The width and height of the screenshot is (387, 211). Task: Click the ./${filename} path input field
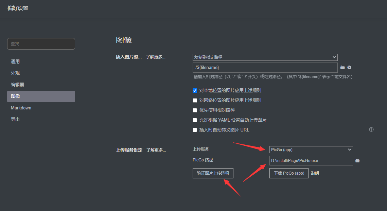tap(265, 68)
